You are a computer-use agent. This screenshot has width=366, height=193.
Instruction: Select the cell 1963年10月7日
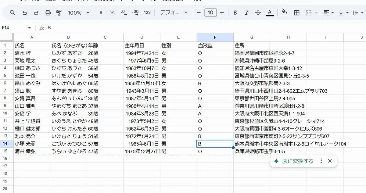click(x=142, y=68)
